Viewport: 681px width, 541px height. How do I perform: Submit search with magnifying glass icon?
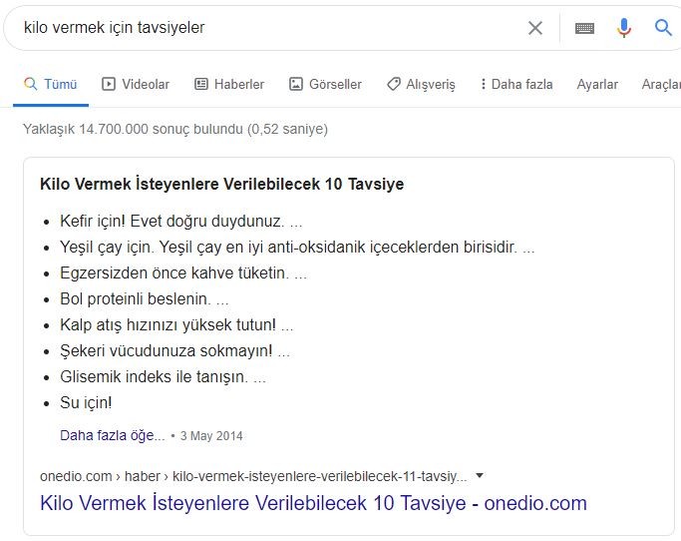[x=663, y=28]
